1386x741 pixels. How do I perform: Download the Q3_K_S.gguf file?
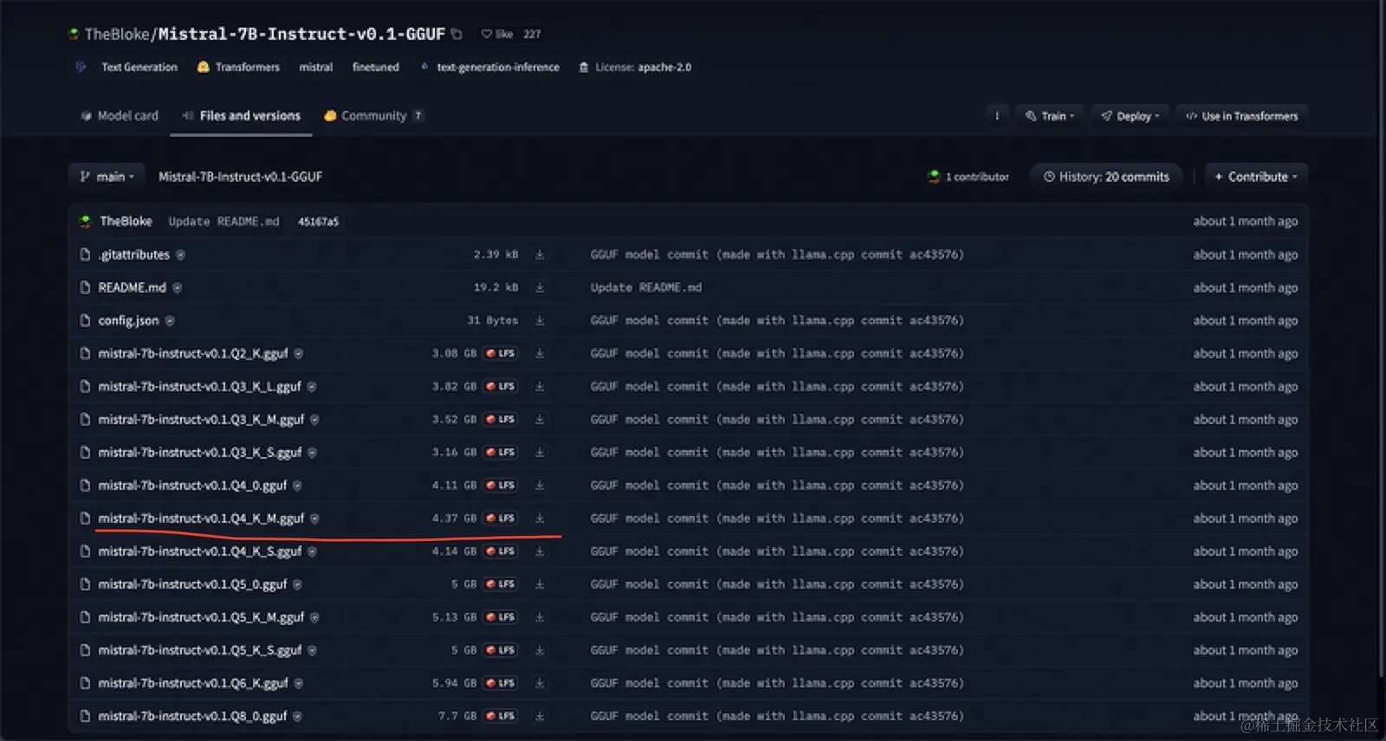540,452
